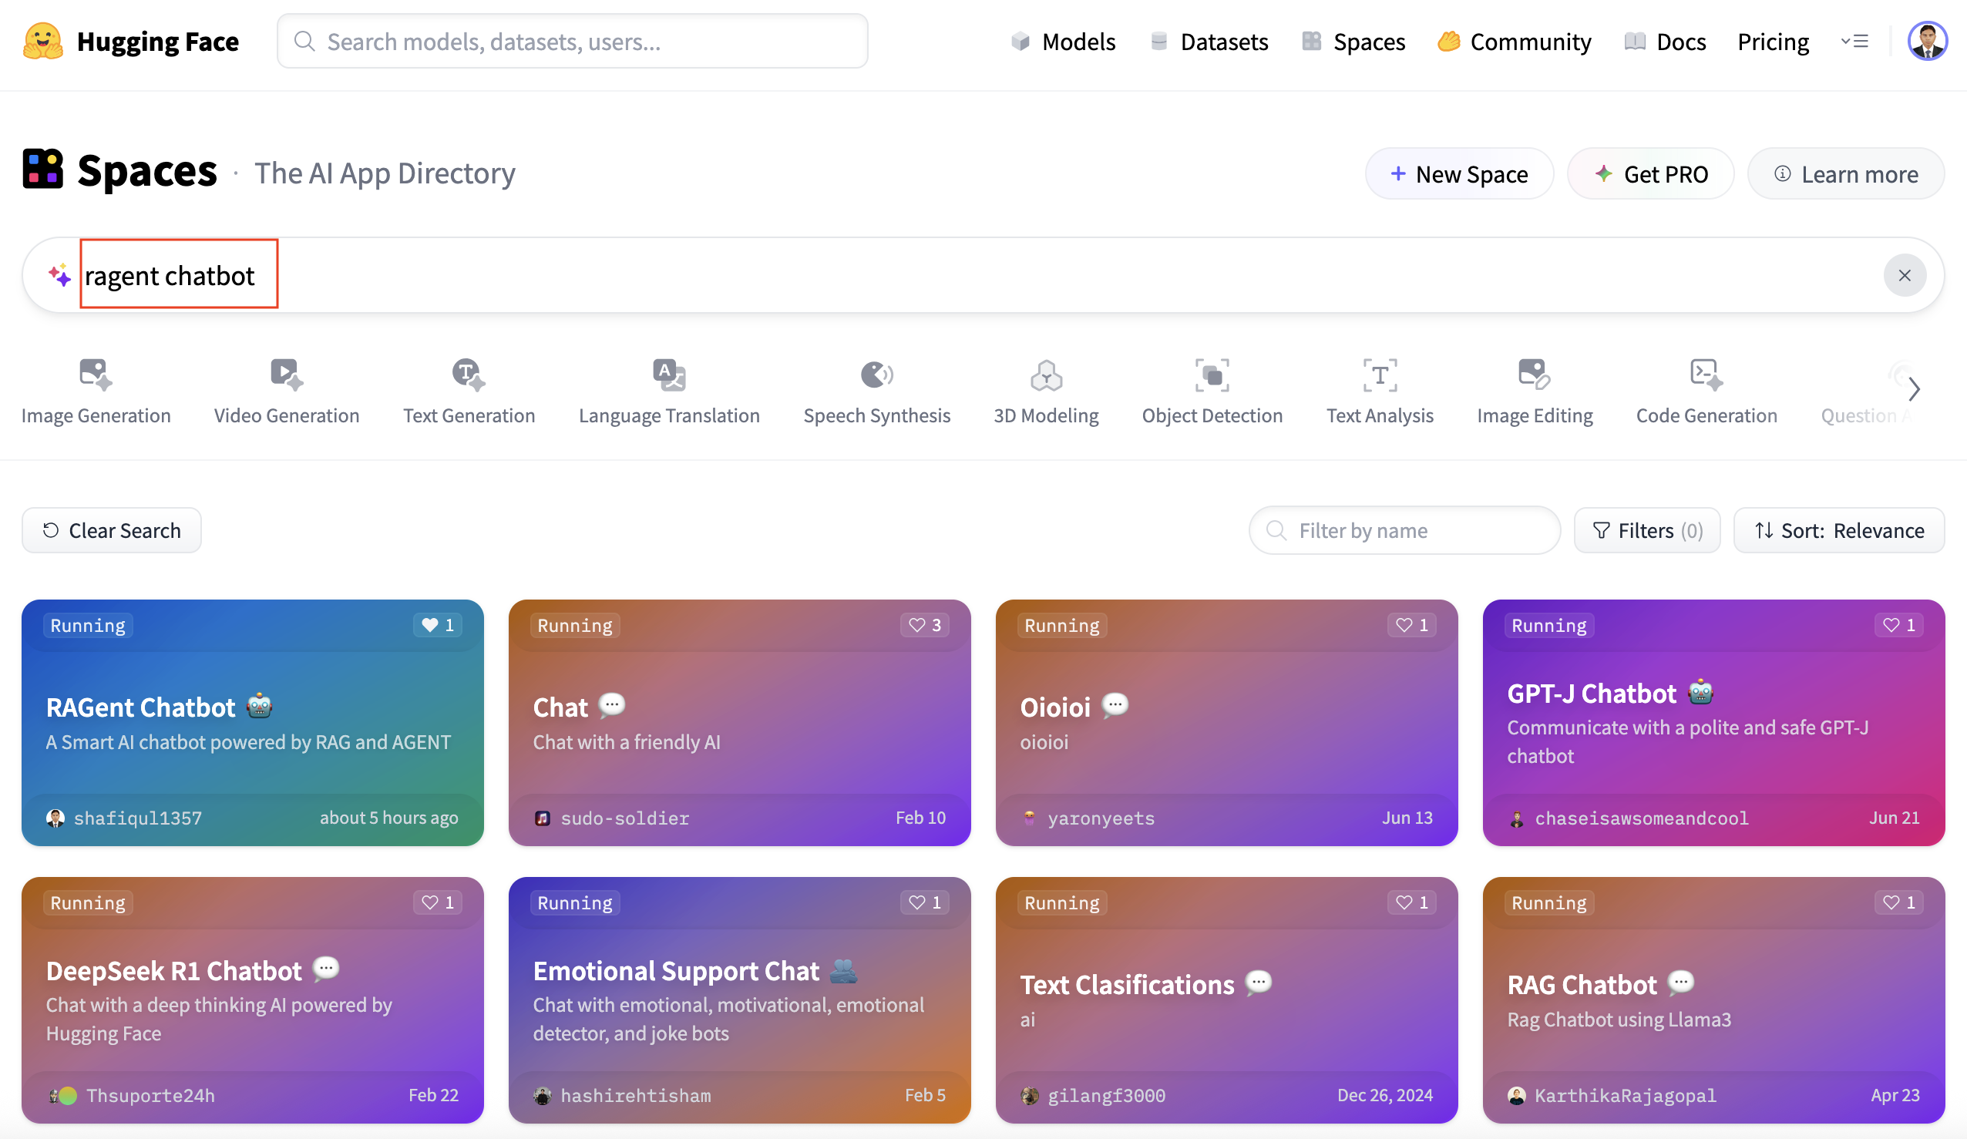
Task: Open the Image Generation category
Action: [96, 391]
